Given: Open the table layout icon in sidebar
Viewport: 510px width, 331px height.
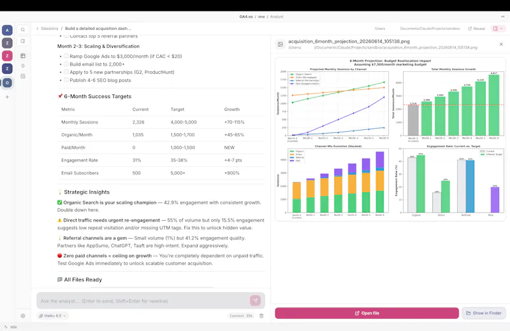Looking at the screenshot, I should point(23,56).
